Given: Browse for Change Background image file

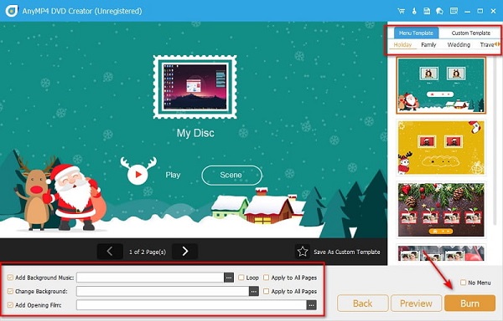Looking at the screenshot, I should tap(254, 291).
